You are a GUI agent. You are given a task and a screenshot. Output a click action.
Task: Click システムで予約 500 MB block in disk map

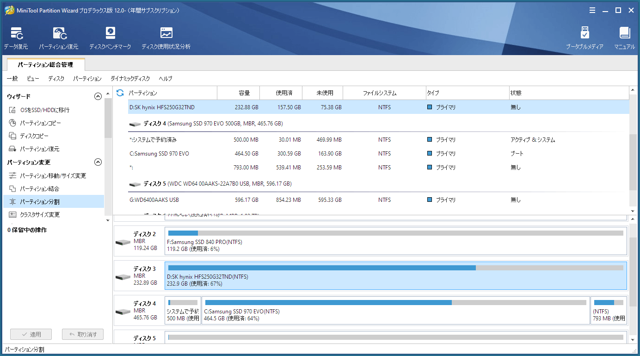click(183, 311)
